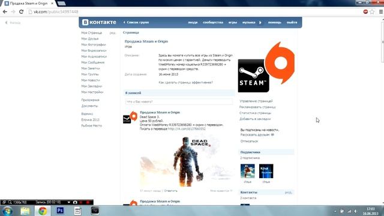Image resolution: width=384 pixels, height=216 pixels.
Task: Open the first Илья subscriber avatar
Action: click(248, 171)
